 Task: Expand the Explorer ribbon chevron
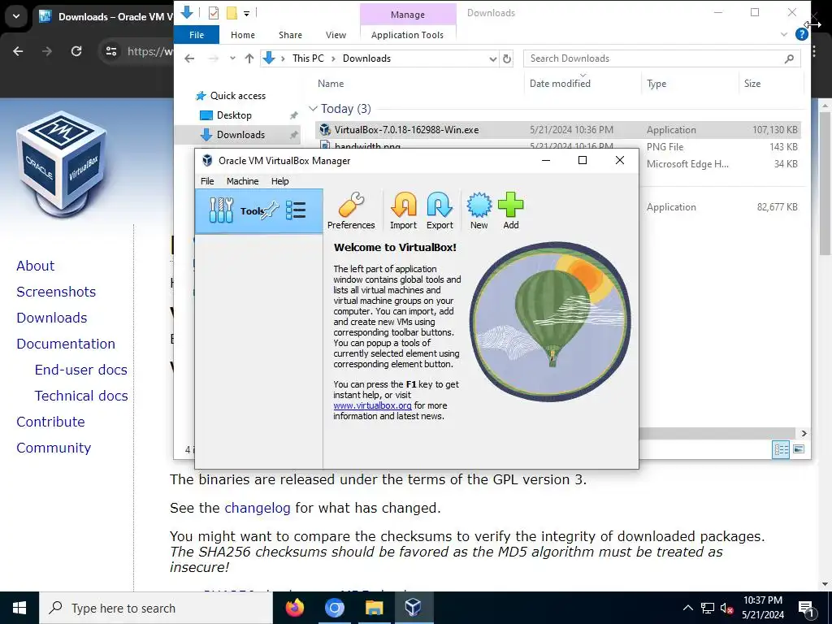tap(784, 34)
